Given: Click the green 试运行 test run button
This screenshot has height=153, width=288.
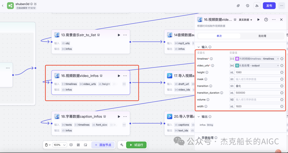Looking at the screenshot, I should [136, 145].
